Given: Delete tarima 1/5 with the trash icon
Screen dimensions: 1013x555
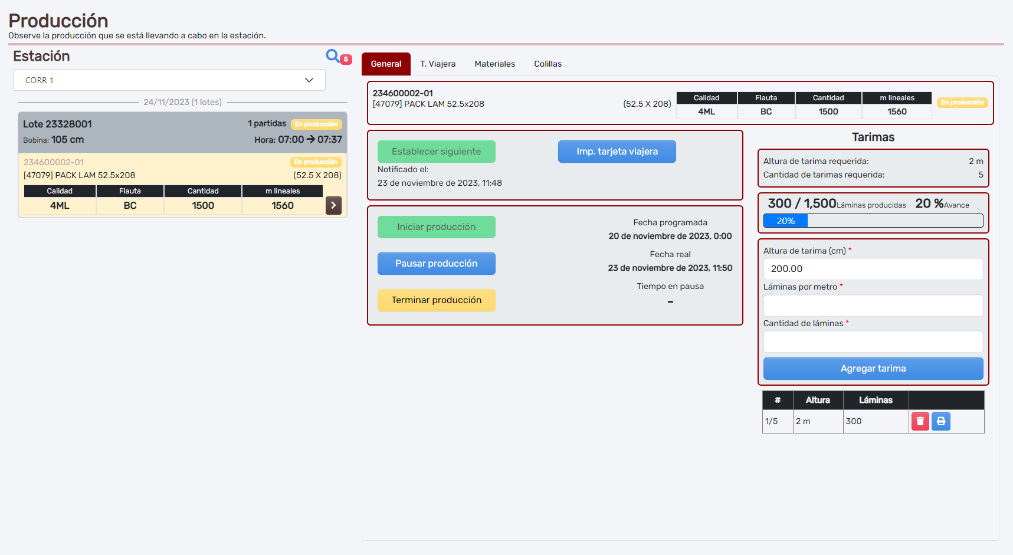Looking at the screenshot, I should click(920, 421).
